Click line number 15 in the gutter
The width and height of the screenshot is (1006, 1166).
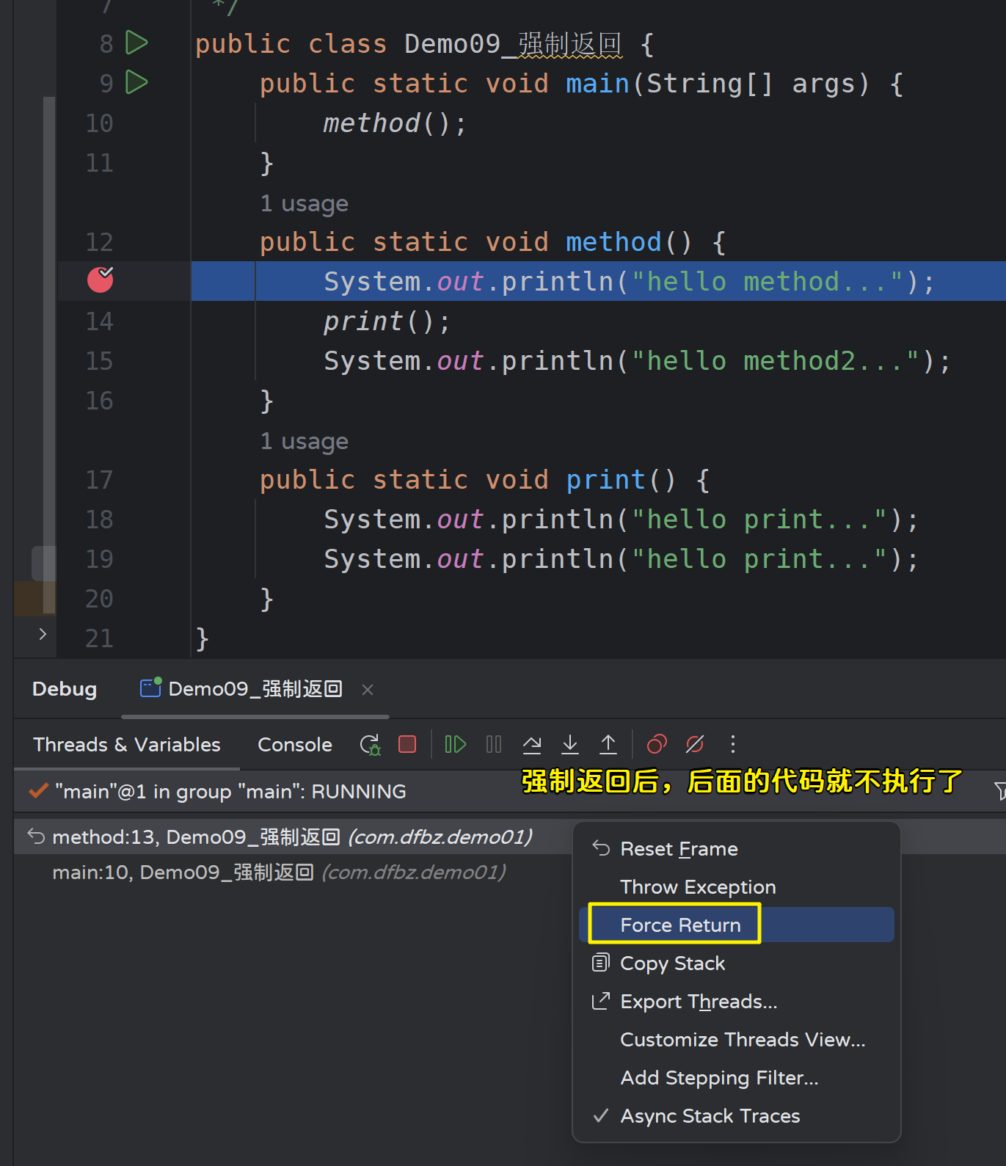click(99, 360)
